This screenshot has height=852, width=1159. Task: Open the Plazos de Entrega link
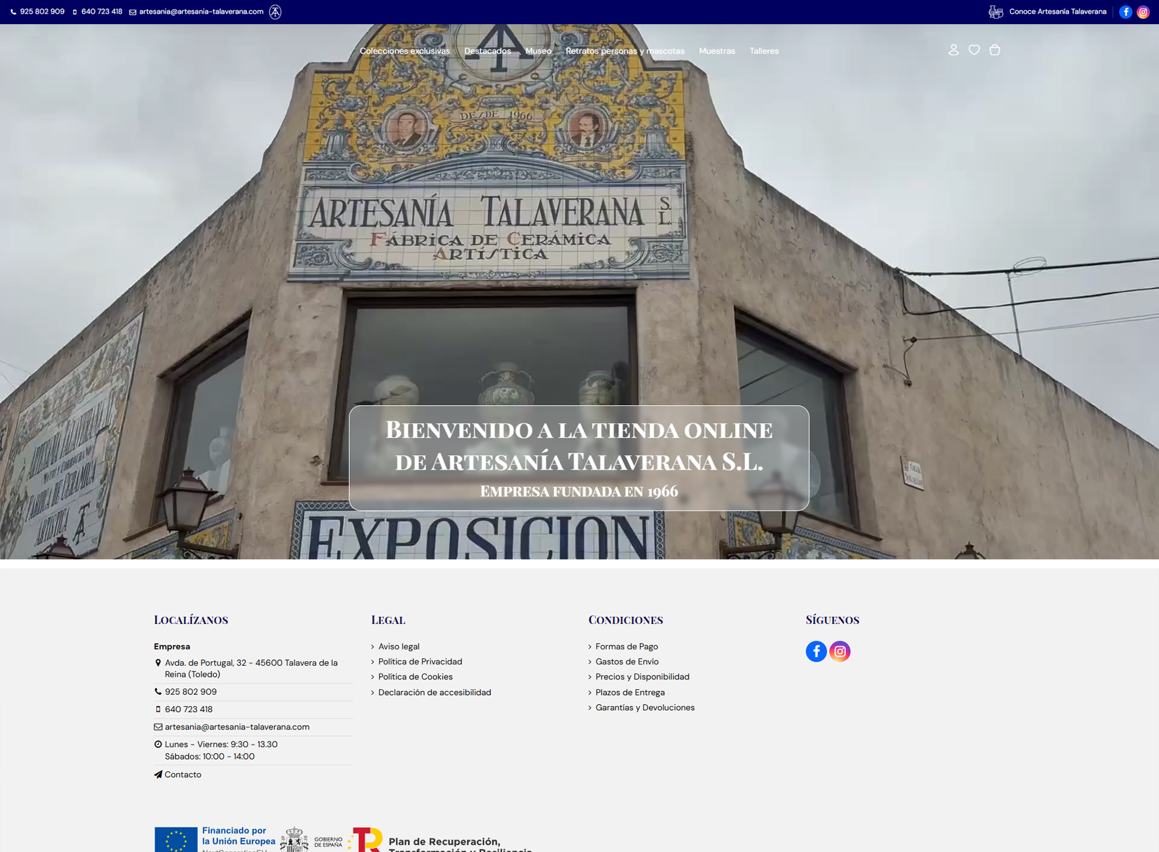point(630,692)
